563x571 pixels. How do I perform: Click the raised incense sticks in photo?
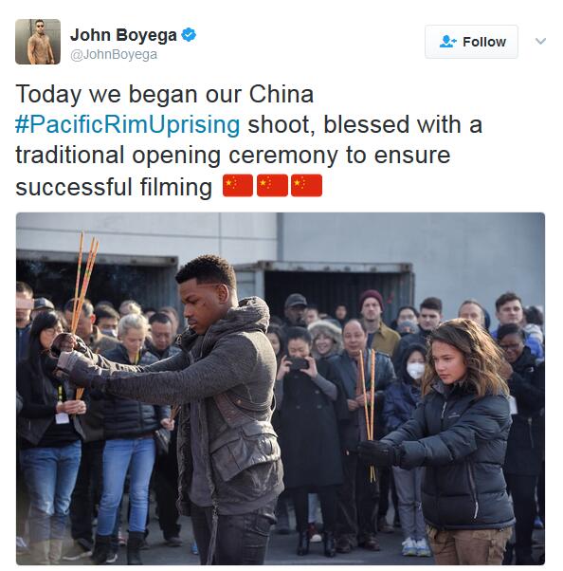click(x=83, y=281)
